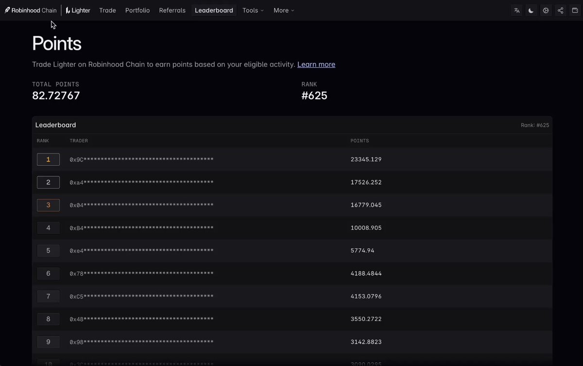Click the points value 16779.045
This screenshot has width=583, height=366.
[x=366, y=205]
